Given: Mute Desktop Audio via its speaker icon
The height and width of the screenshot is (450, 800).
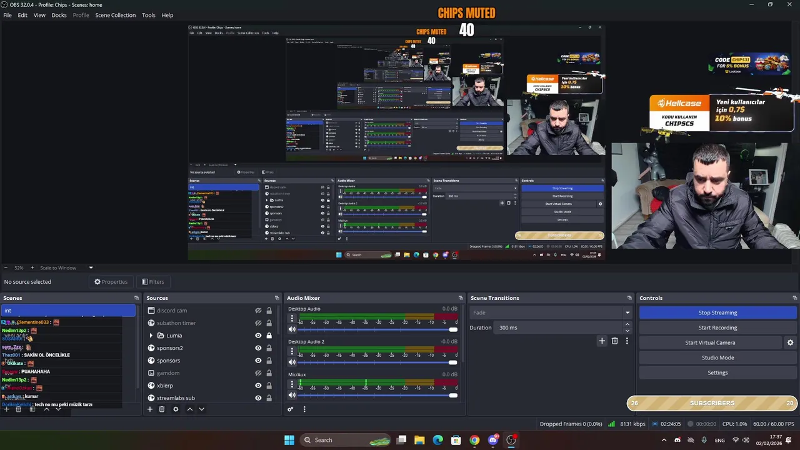Looking at the screenshot, I should [x=292, y=329].
